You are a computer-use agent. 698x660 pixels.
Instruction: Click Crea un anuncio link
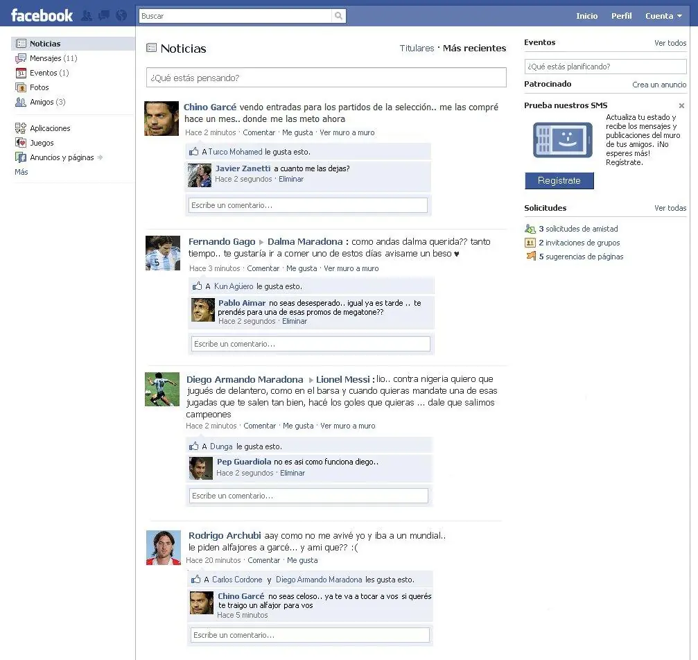[659, 85]
